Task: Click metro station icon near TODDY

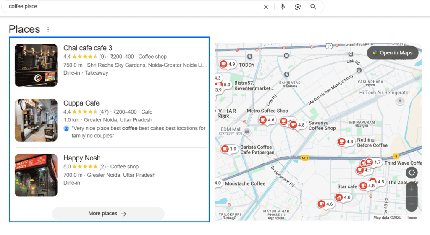Action: tap(249, 57)
